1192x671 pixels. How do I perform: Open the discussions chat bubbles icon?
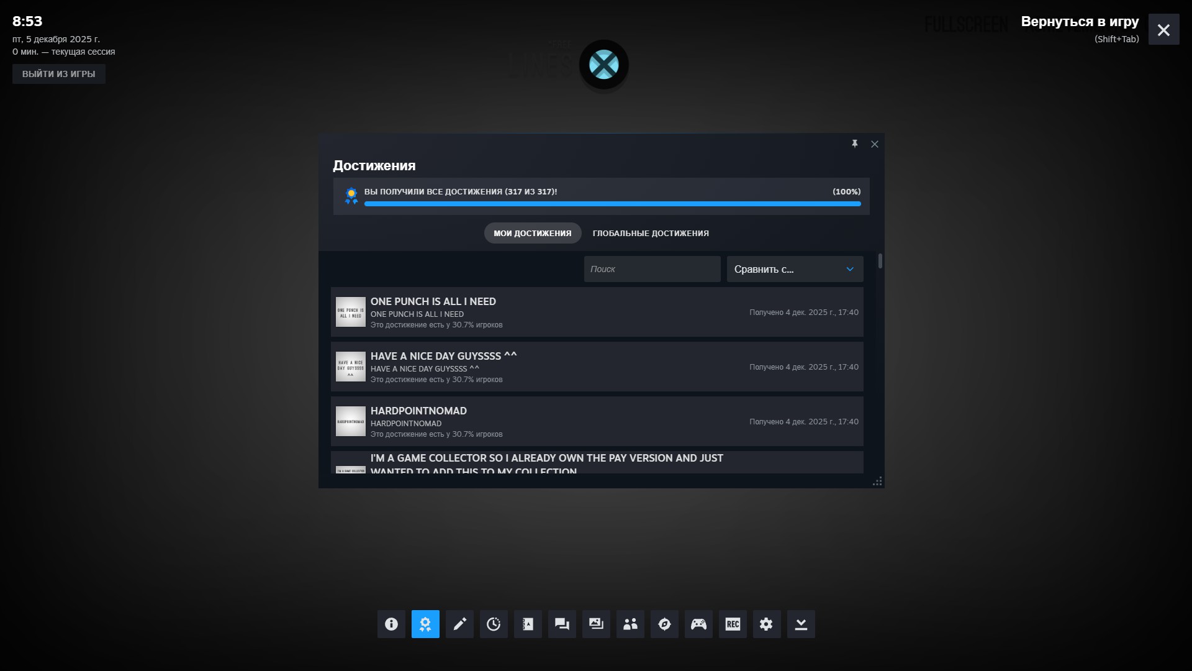(562, 624)
